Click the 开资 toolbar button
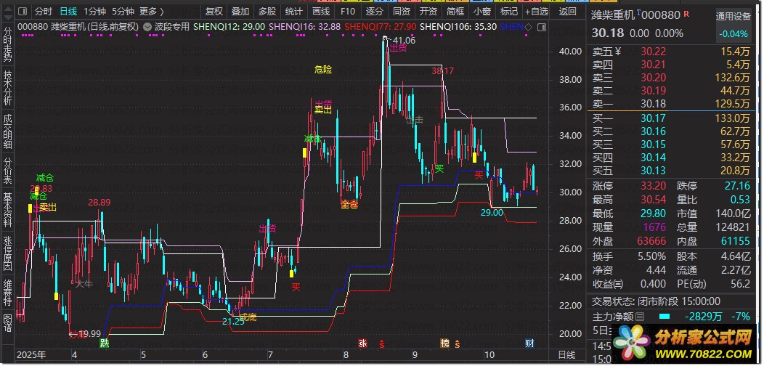The width and height of the screenshot is (764, 366). pyautogui.click(x=428, y=11)
